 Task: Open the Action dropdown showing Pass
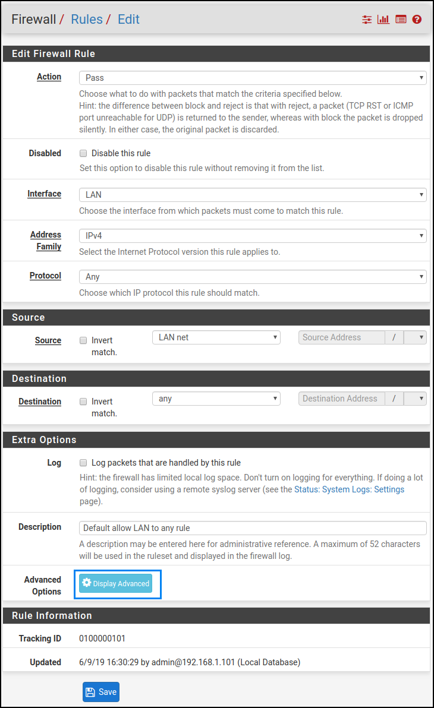pyautogui.click(x=253, y=78)
